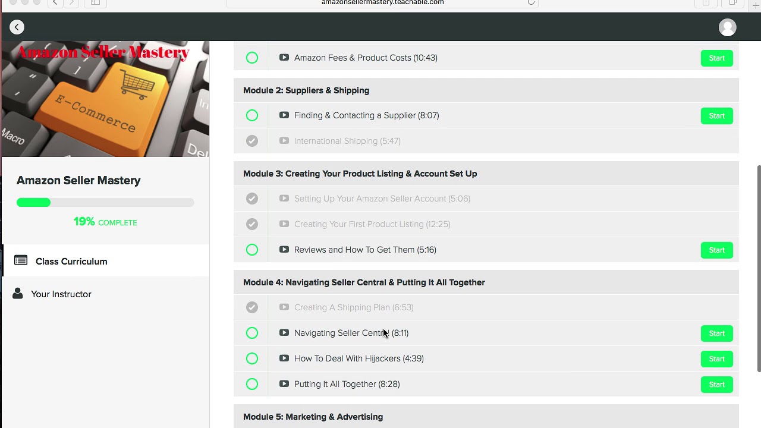Click video icon beside How To Deal With Hijackers
Image resolution: width=761 pixels, height=428 pixels.
(284, 358)
